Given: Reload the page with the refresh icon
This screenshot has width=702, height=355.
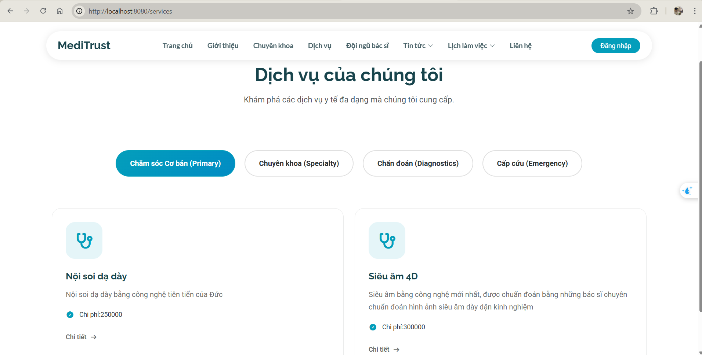Looking at the screenshot, I should (x=43, y=11).
